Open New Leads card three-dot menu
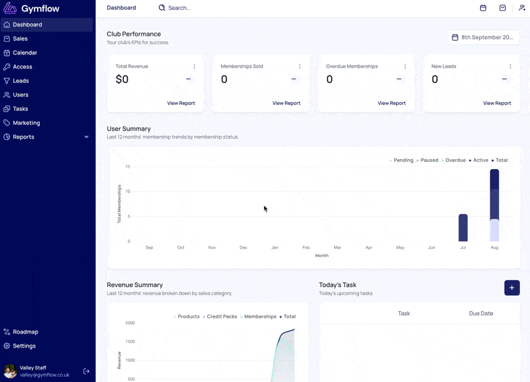This screenshot has width=530, height=382. point(510,66)
